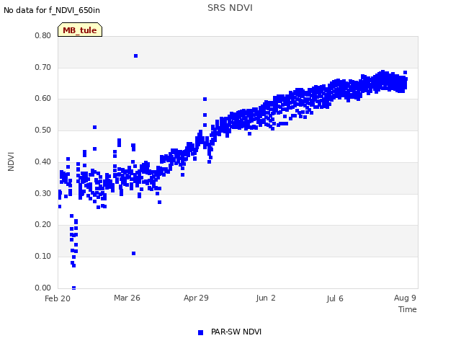This screenshot has height=346, width=461.
Task: Click the Aug 9 x-axis label
Action: 405,298
